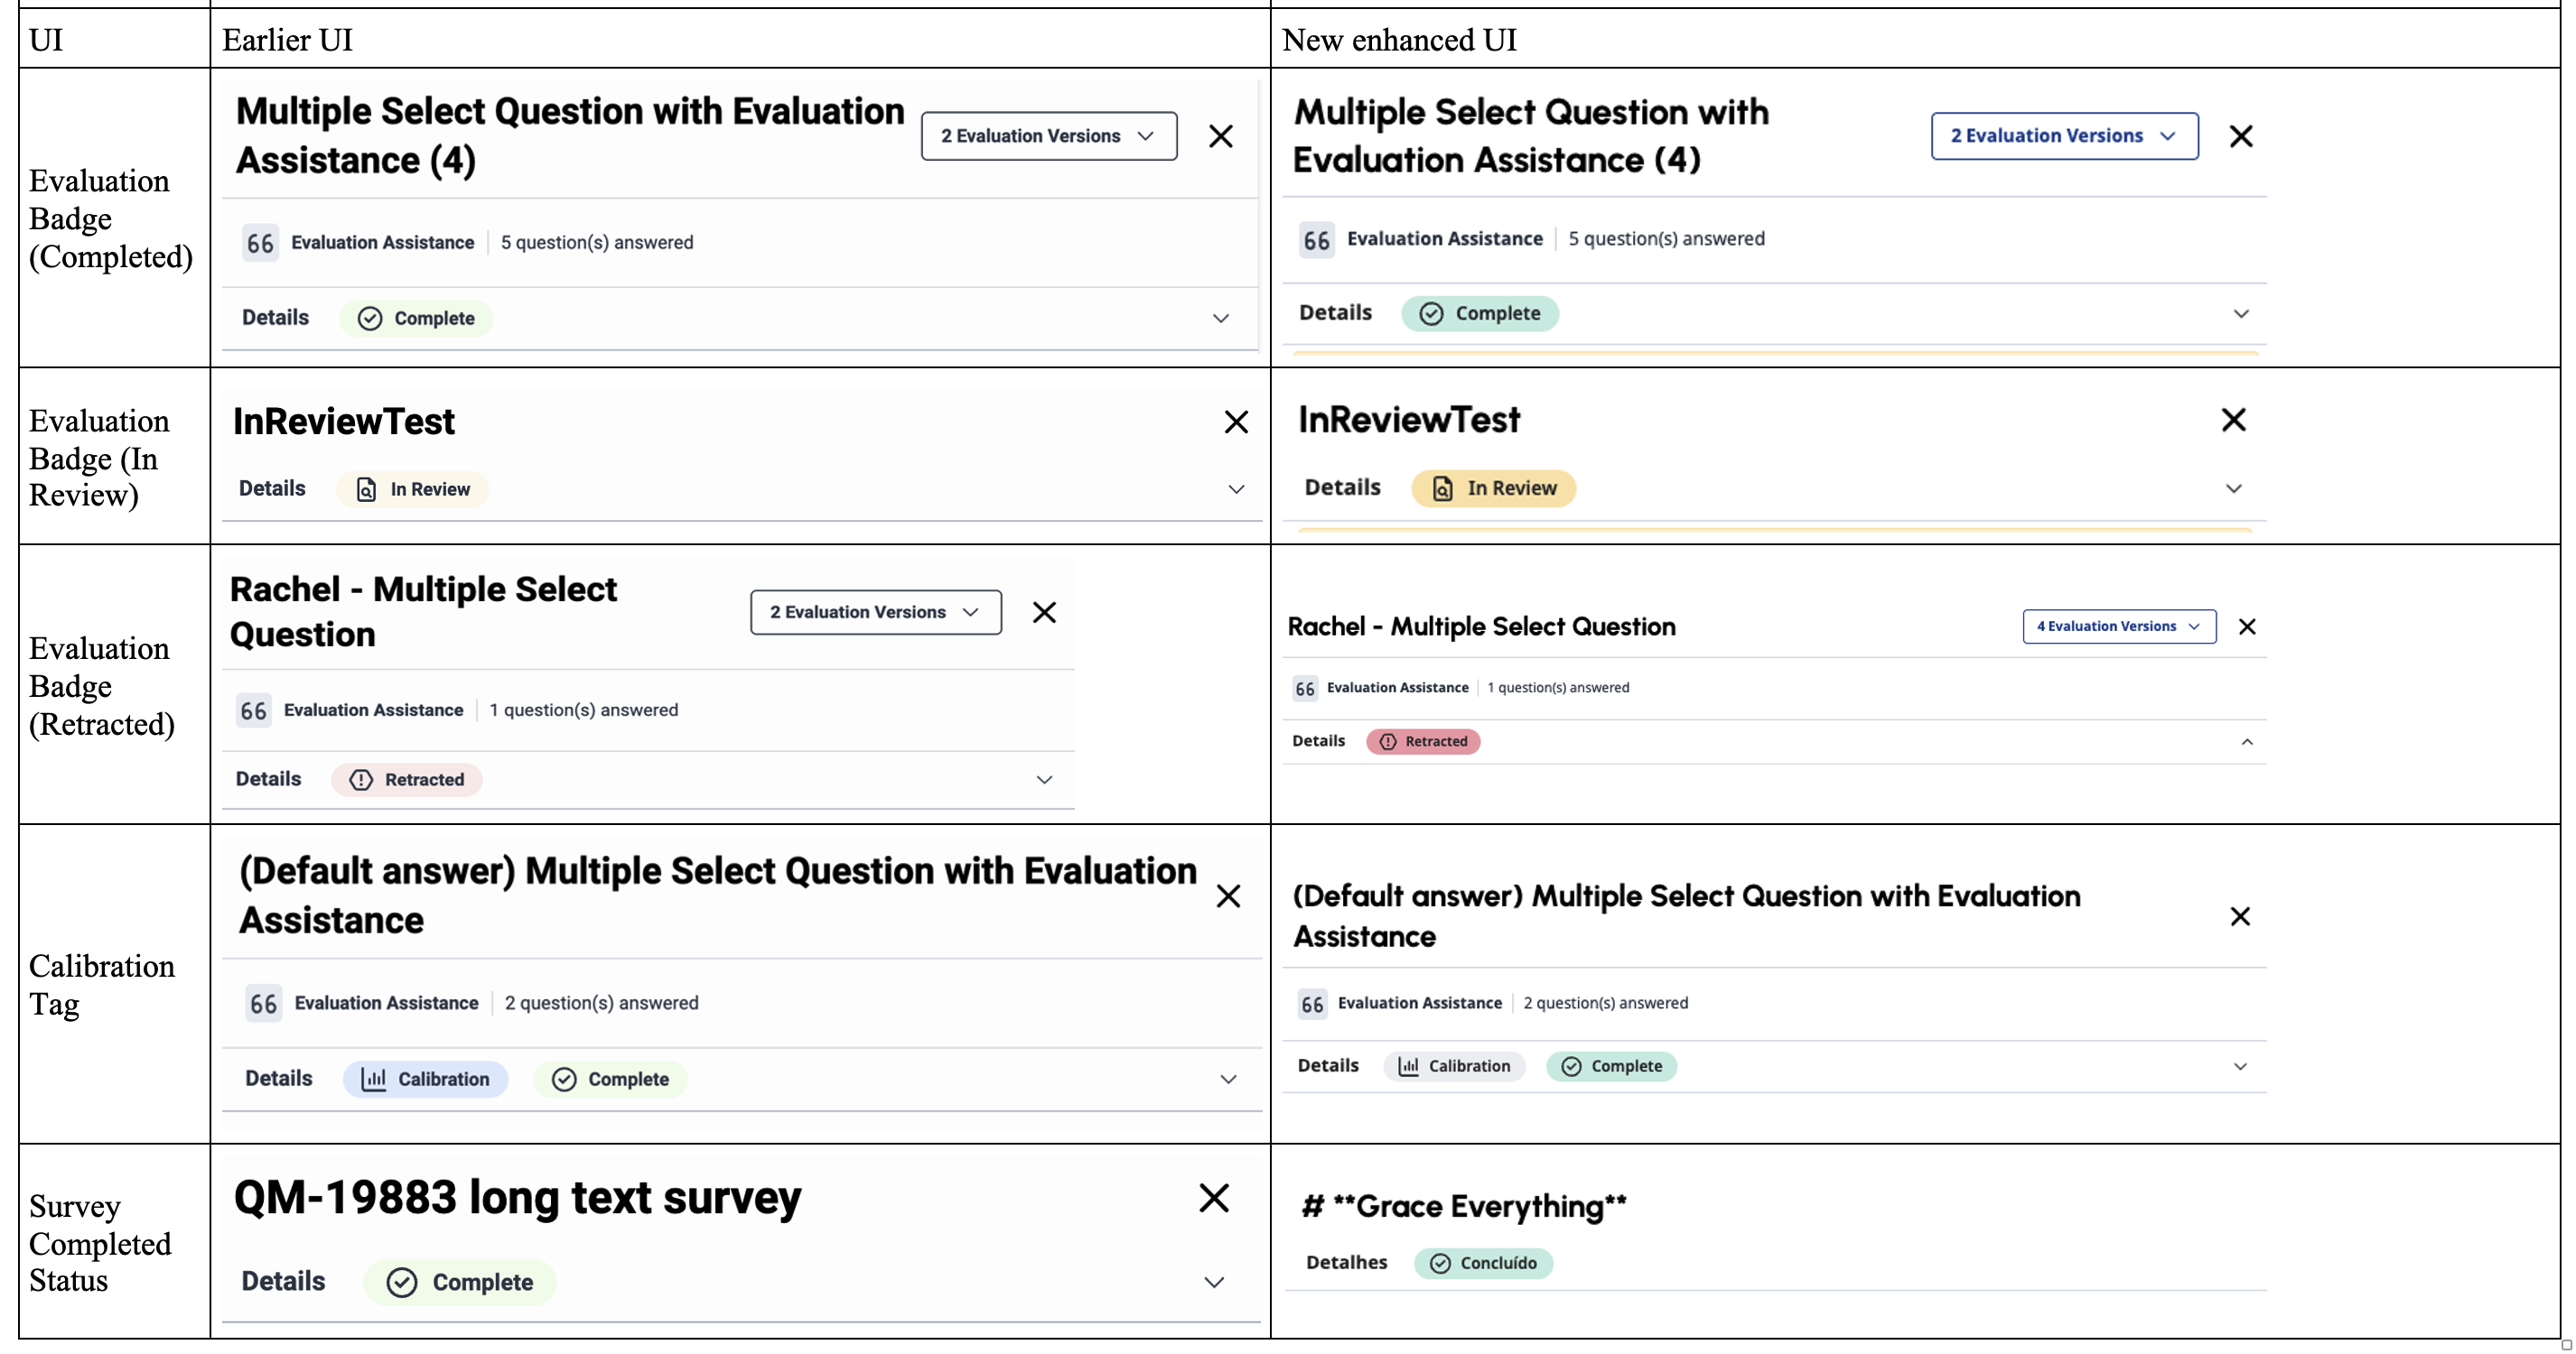This screenshot has width=2576, height=1354.
Task: Click the grey Calibration tag in new enhanced UI
Action: [x=1455, y=1066]
